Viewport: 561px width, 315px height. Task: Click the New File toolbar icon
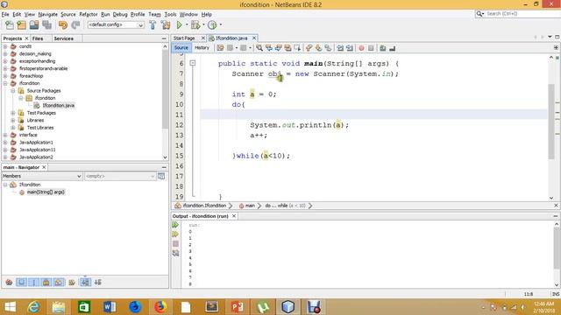10,25
